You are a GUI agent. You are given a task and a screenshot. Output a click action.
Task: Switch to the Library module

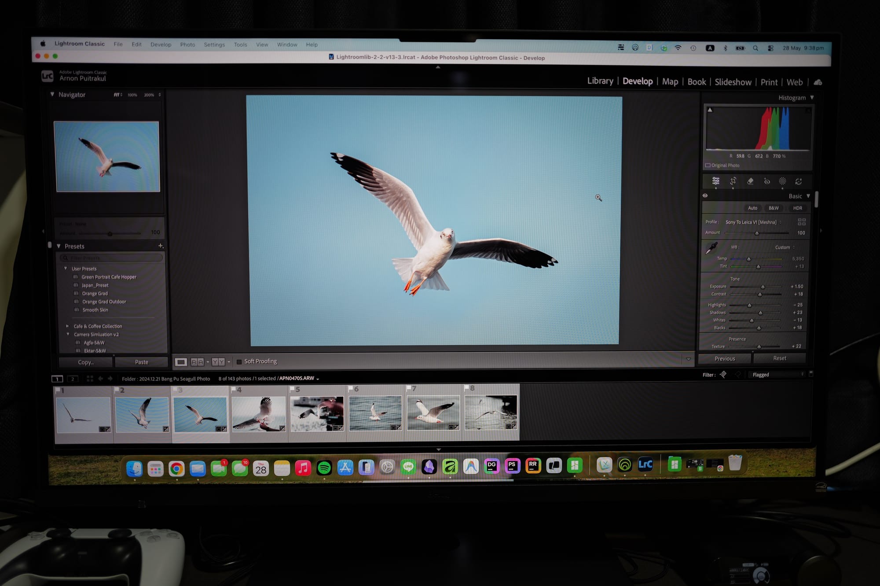600,81
